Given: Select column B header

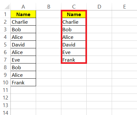Looking at the screenshot, I should (x=49, y=7).
